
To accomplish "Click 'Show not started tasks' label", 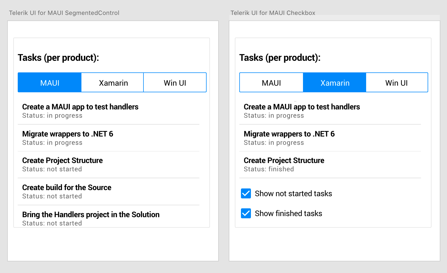I will click(293, 193).
